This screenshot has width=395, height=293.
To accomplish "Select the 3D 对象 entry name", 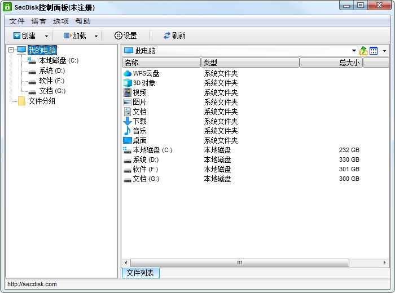I will pos(144,83).
